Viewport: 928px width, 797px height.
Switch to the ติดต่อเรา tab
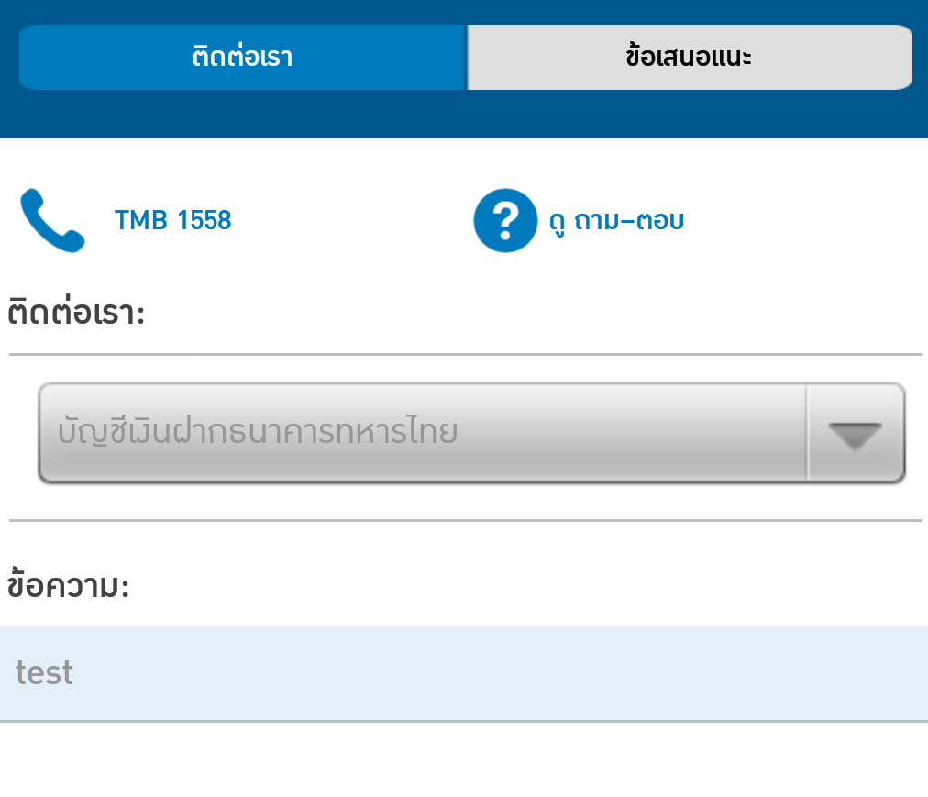pyautogui.click(x=243, y=57)
